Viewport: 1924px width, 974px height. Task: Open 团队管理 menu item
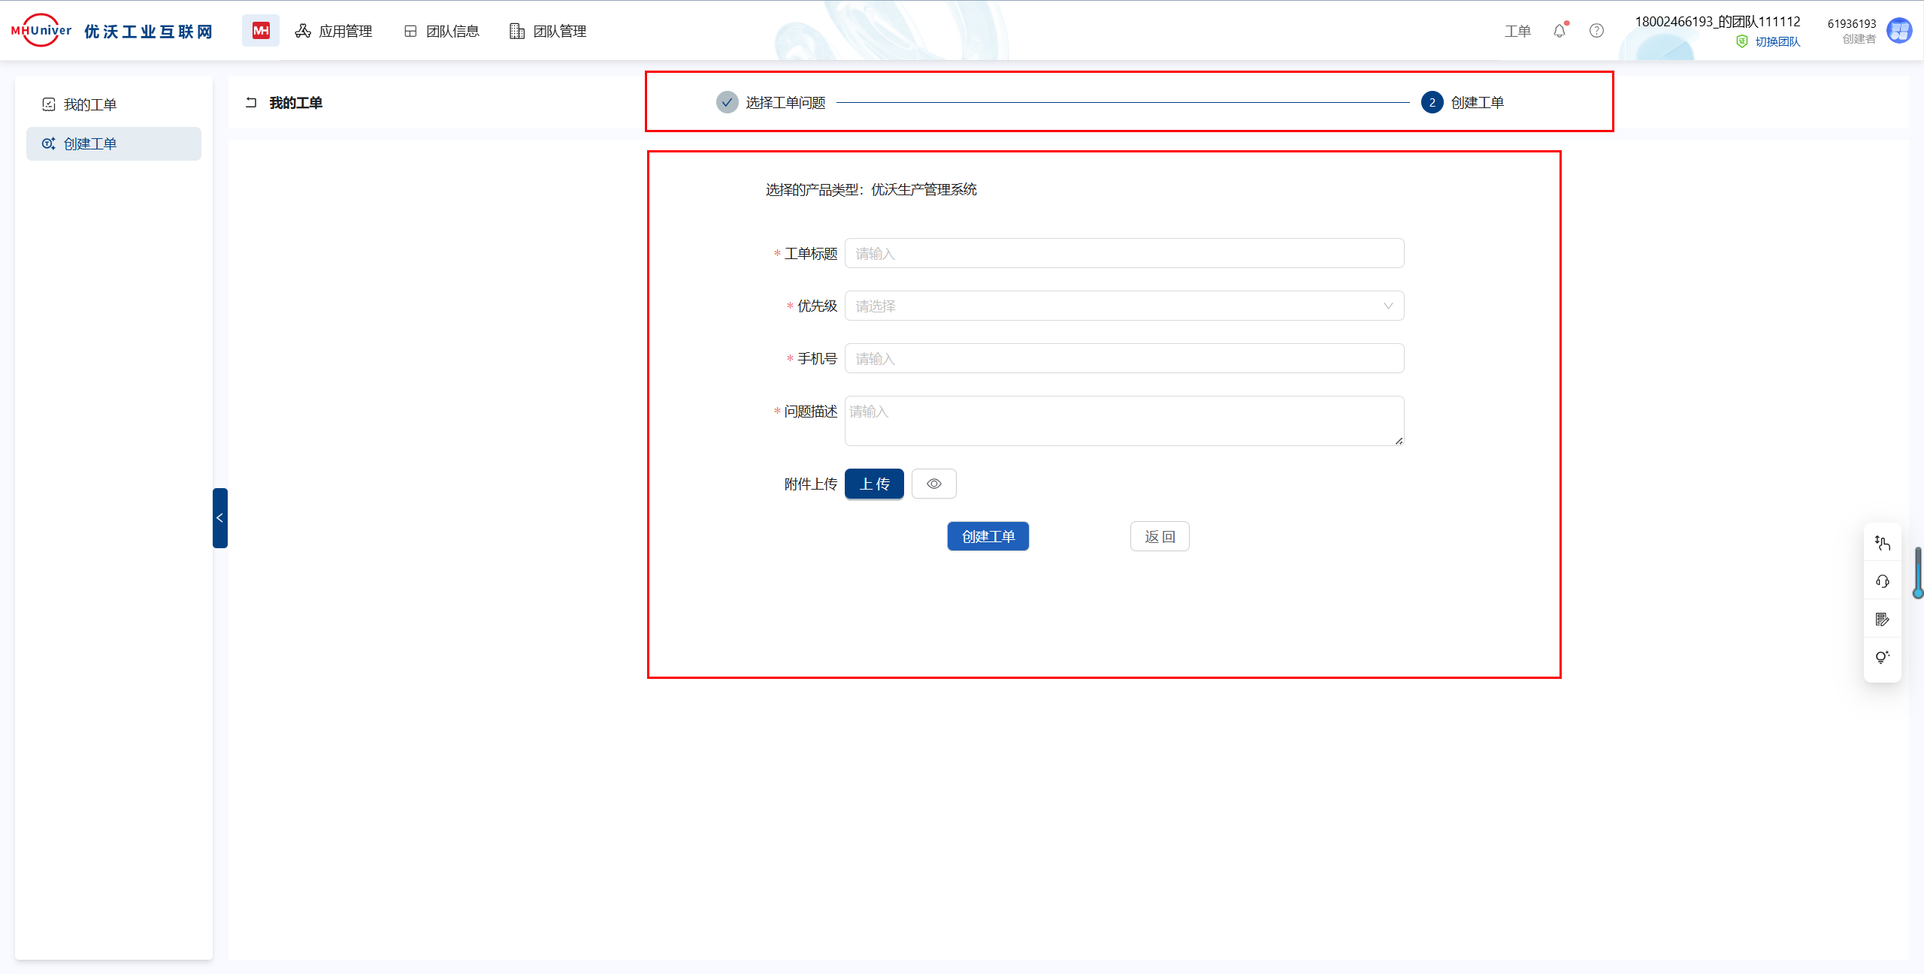tap(548, 31)
